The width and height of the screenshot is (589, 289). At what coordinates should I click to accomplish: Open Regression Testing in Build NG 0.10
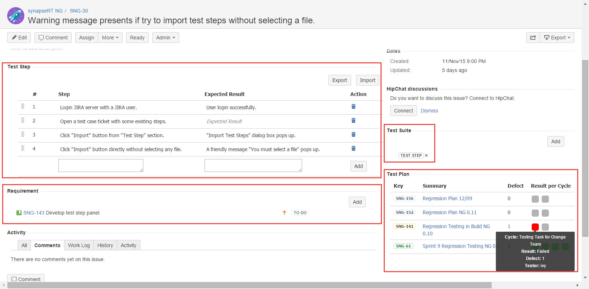[x=456, y=230]
